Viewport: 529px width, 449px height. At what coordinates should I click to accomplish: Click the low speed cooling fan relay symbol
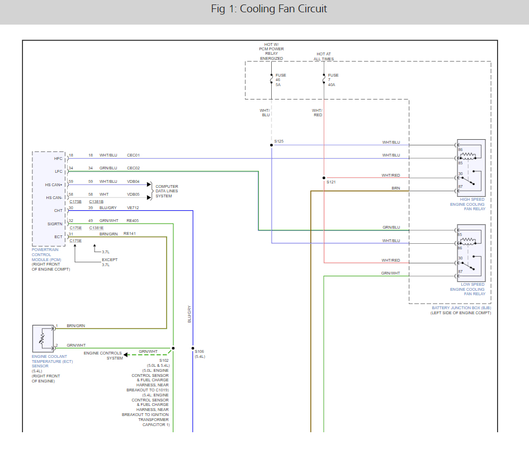pyautogui.click(x=471, y=253)
